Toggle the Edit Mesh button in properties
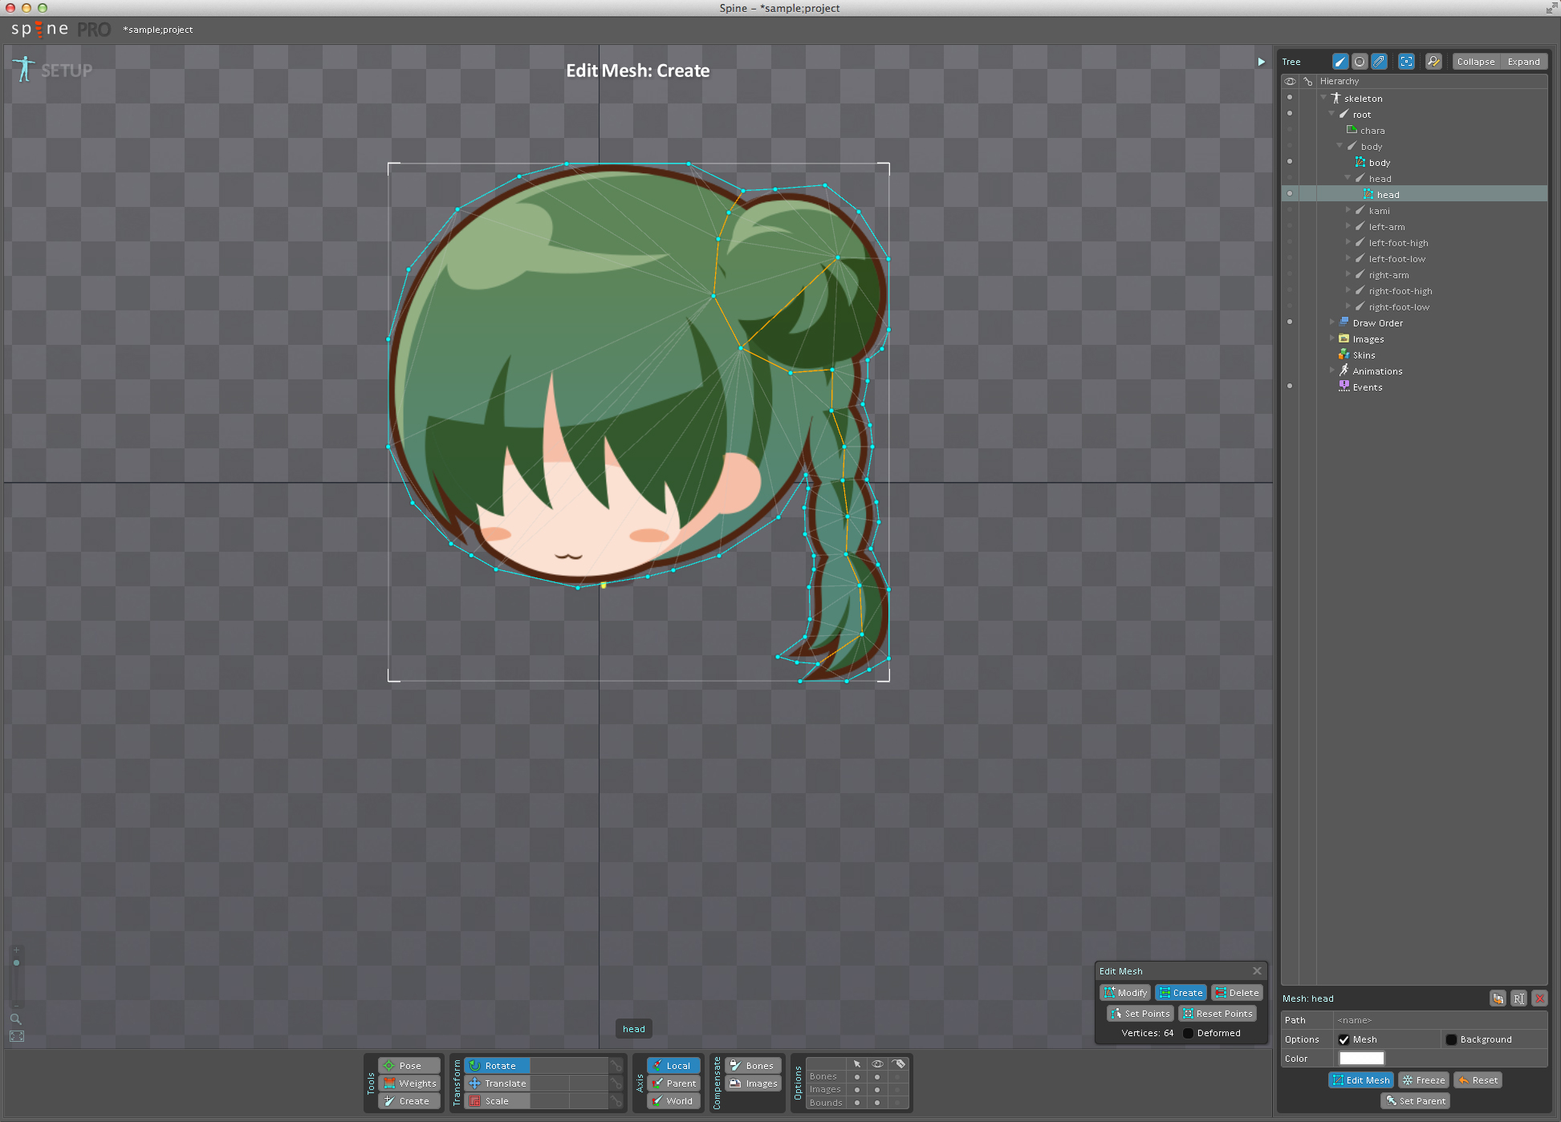Image resolution: width=1561 pixels, height=1122 pixels. point(1361,1080)
